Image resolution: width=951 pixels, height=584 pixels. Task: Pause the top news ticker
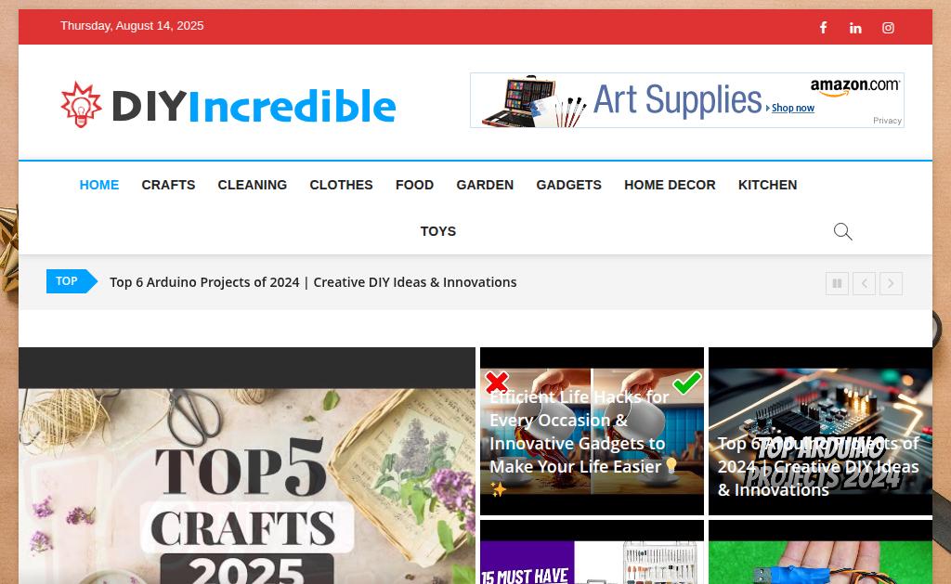tap(837, 283)
